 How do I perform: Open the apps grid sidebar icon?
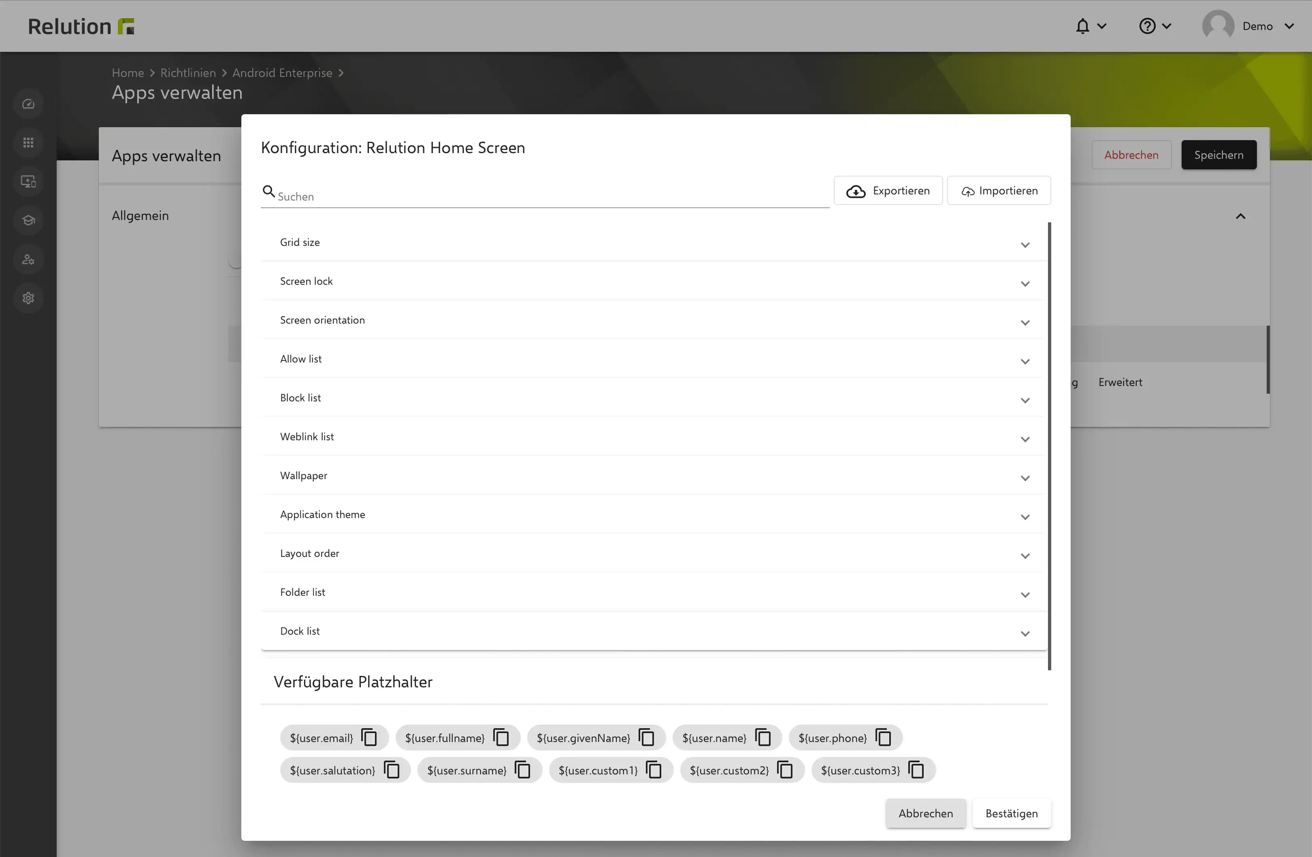28,143
